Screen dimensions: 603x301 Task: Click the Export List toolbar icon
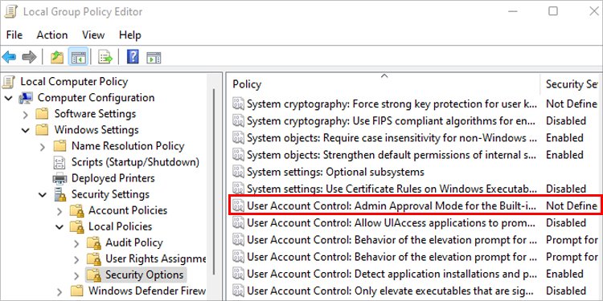point(105,58)
